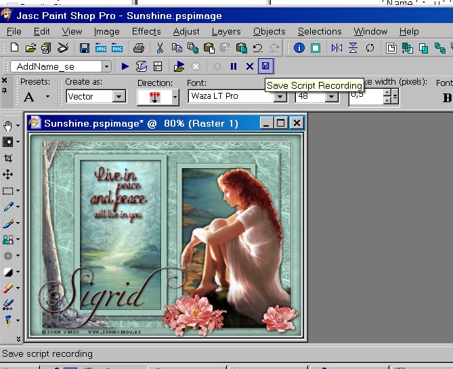
Task: Click the JPEG Optimizer icon
Action: (101, 48)
